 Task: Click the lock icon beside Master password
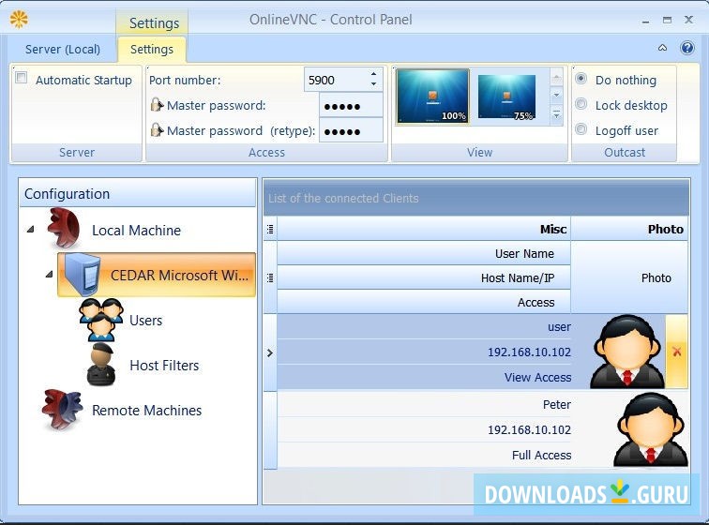click(157, 105)
